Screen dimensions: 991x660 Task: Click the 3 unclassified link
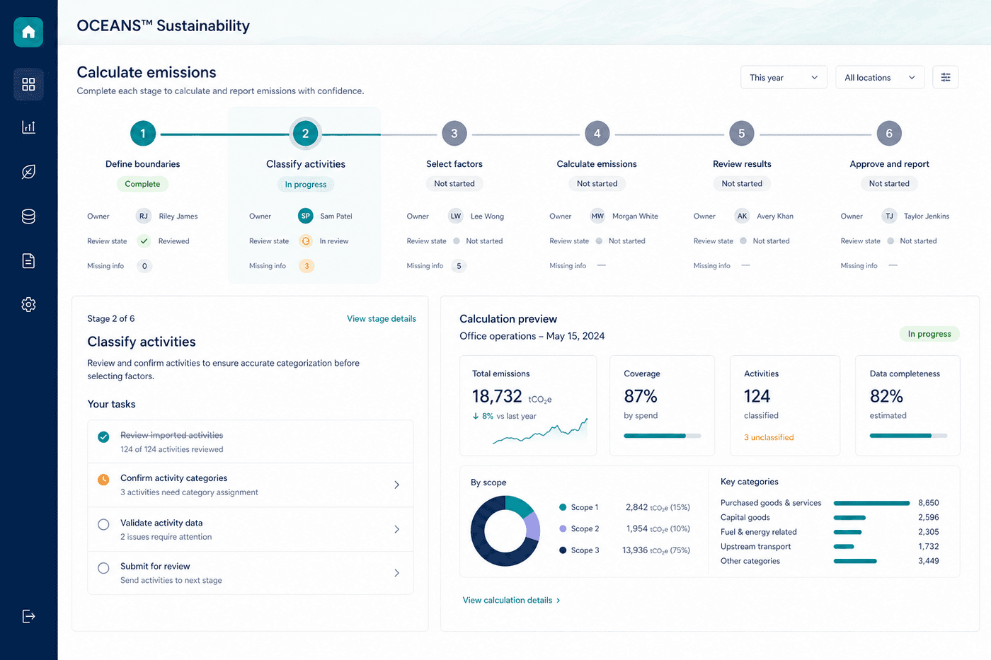pyautogui.click(x=769, y=437)
